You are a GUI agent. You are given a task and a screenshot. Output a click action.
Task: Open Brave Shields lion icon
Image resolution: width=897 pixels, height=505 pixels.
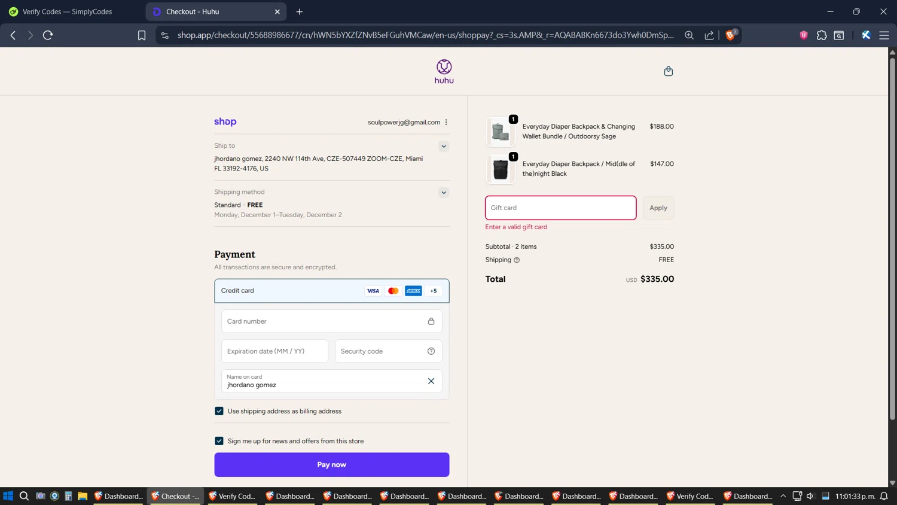tap(730, 35)
